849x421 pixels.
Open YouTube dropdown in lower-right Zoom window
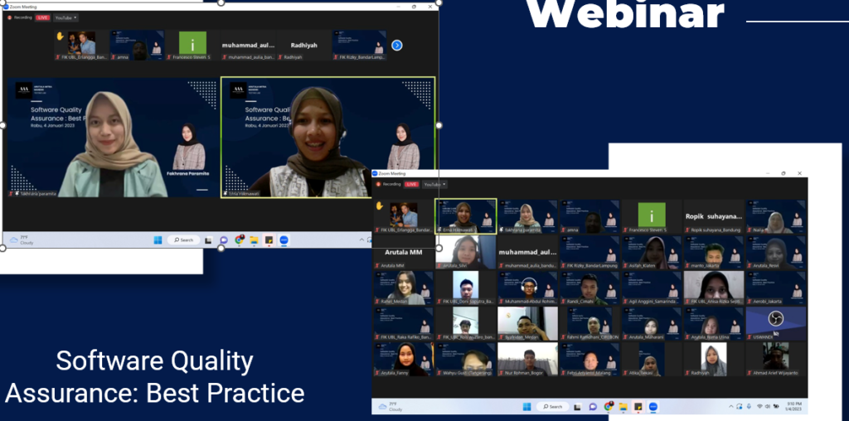[435, 184]
